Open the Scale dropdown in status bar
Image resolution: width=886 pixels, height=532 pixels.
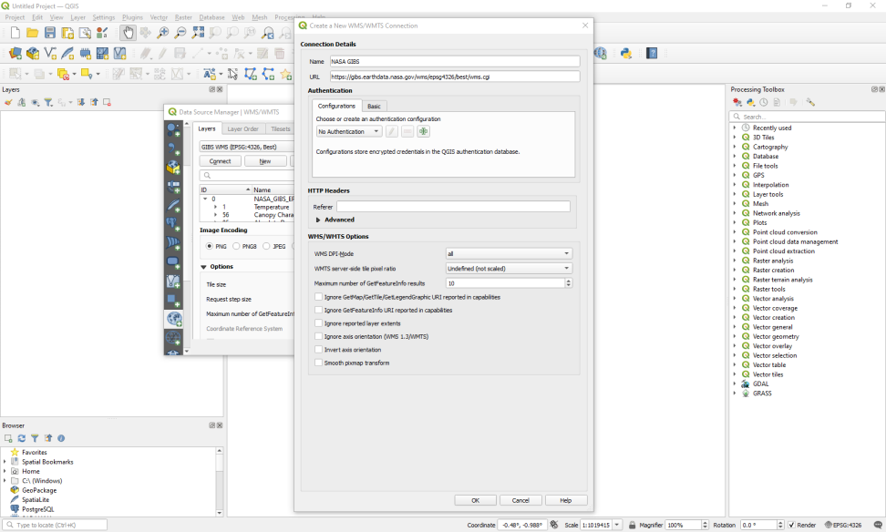click(x=617, y=525)
